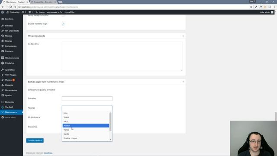Open WooCommerce menu in sidebar
Viewport: 277px width, 156px height.
(x=12, y=58)
